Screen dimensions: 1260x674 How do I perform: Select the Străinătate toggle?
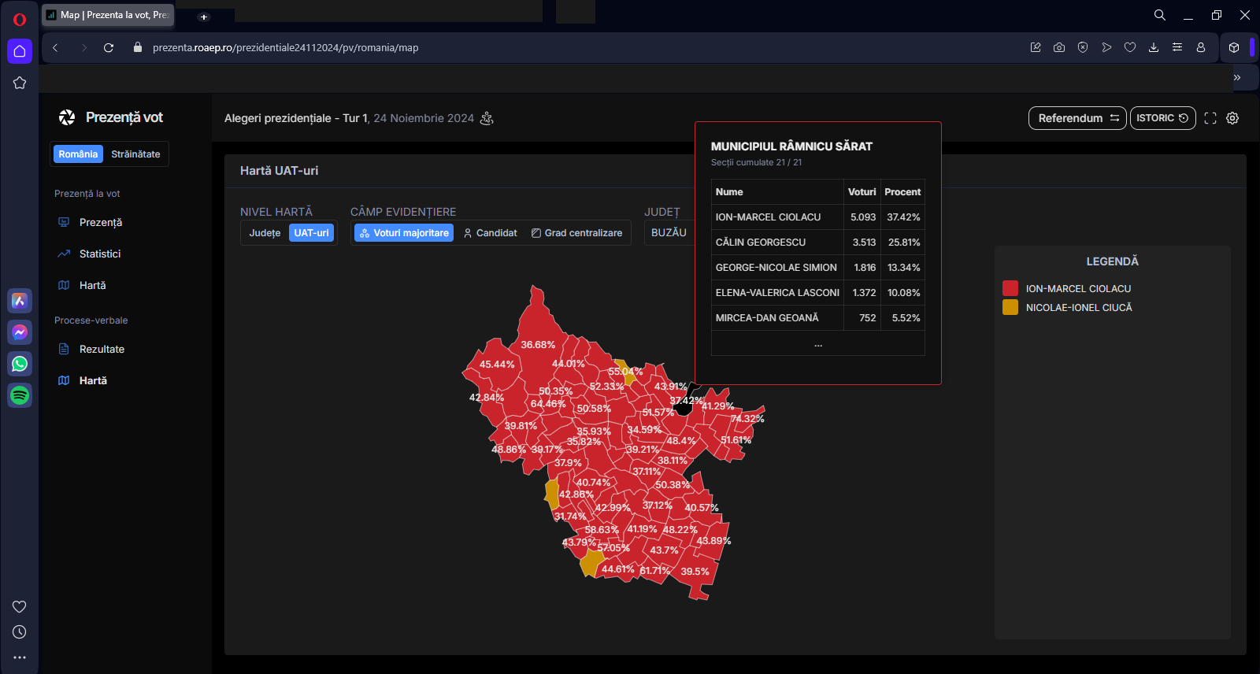coord(135,154)
